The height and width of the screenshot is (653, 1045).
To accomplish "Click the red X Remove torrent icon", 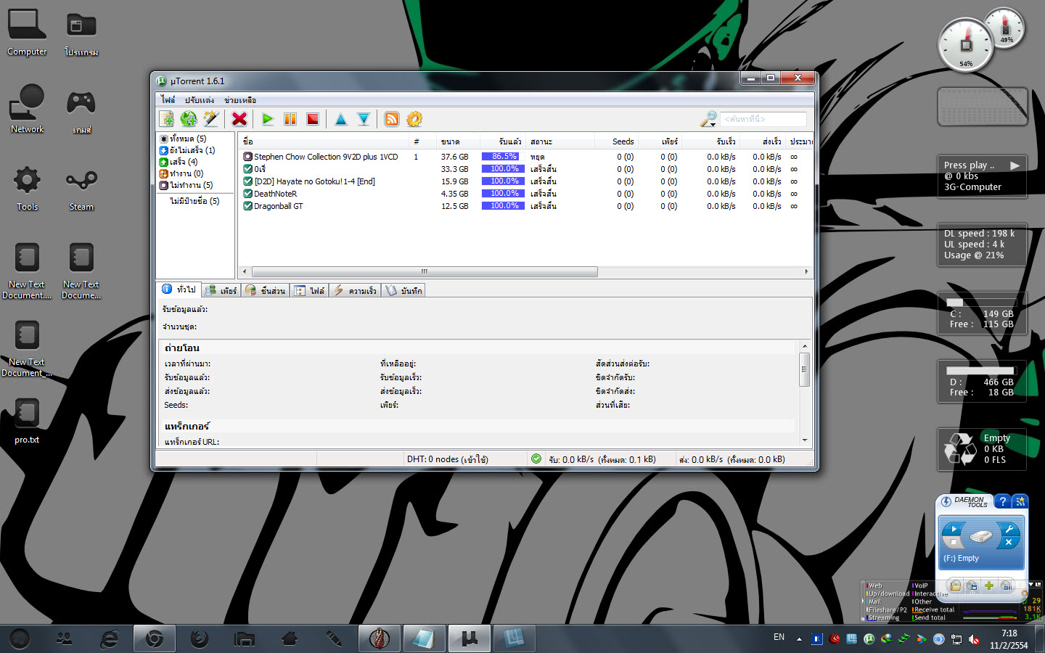I will click(x=239, y=119).
